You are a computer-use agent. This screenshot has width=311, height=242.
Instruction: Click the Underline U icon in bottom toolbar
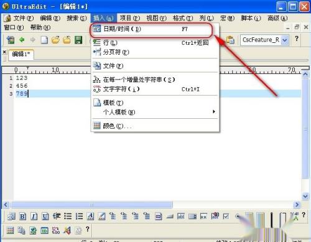(x=45, y=216)
